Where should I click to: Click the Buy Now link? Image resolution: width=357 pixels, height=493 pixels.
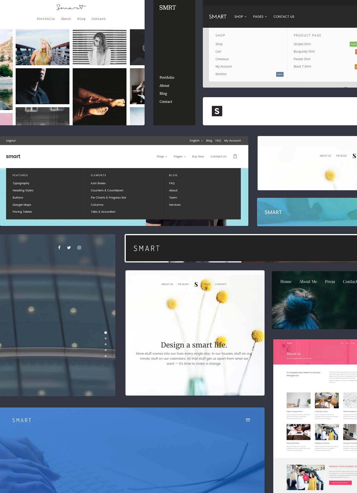[x=198, y=157]
